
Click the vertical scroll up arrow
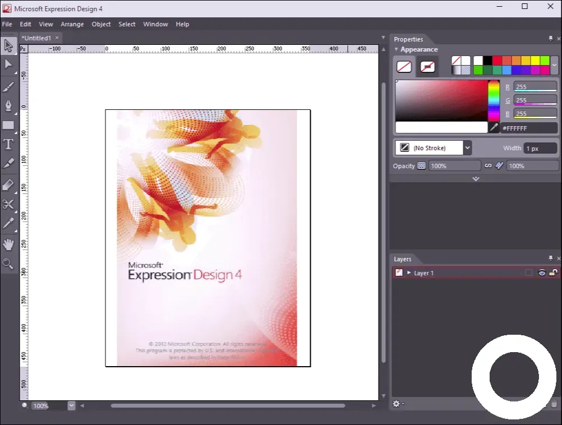pos(384,49)
